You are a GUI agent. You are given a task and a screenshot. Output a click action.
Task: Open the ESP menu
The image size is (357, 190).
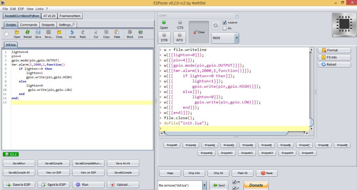(x=21, y=9)
